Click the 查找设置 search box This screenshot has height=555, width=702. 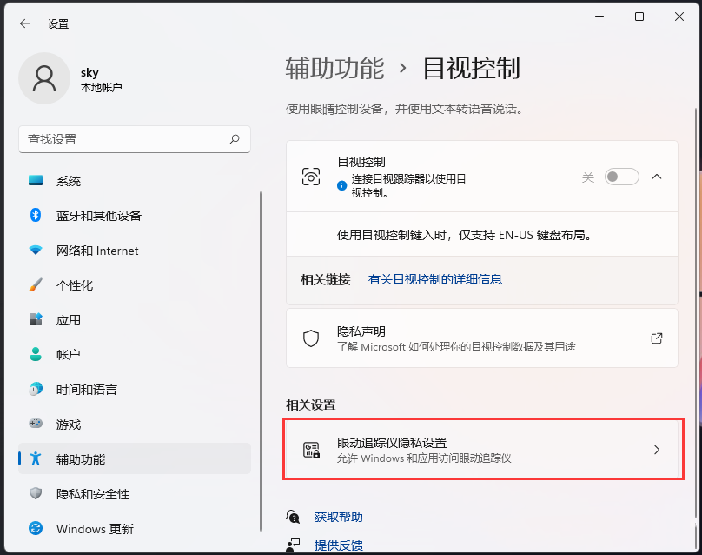point(135,139)
